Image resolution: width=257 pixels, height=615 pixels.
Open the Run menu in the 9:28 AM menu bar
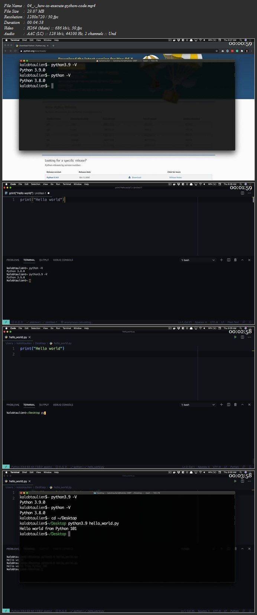coord(58,184)
